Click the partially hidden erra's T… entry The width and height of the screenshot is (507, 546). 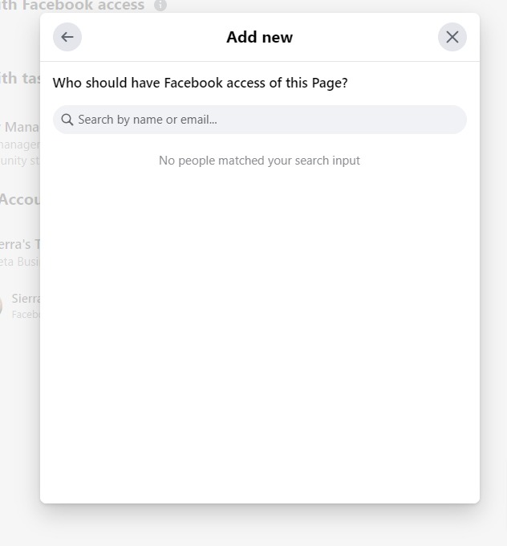(x=19, y=244)
